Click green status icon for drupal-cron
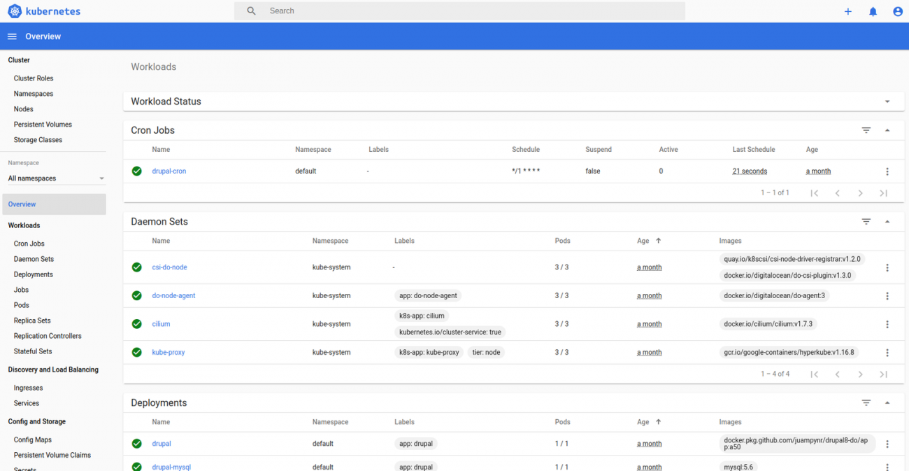 point(137,171)
